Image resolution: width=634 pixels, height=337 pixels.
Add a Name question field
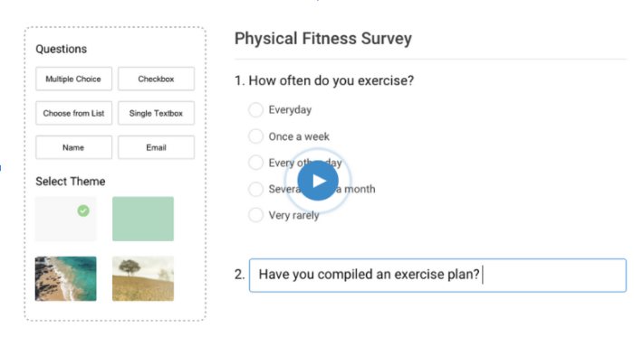click(73, 147)
